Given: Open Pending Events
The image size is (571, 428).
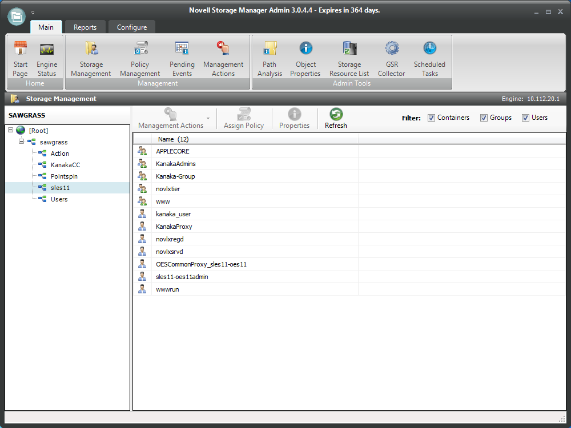Looking at the screenshot, I should (182, 59).
